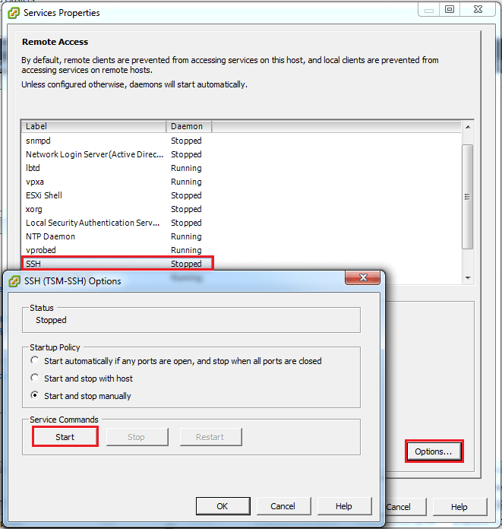Cancel the SSH Options dialog
Viewport: 502px width, 529px height.
click(283, 506)
